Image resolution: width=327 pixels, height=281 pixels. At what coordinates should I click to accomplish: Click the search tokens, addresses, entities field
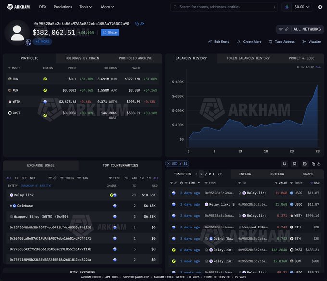click(x=224, y=7)
